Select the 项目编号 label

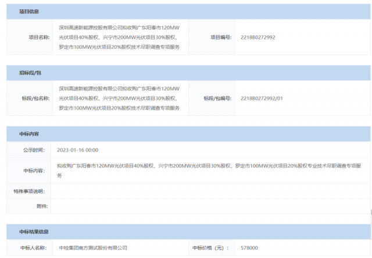[221, 37]
